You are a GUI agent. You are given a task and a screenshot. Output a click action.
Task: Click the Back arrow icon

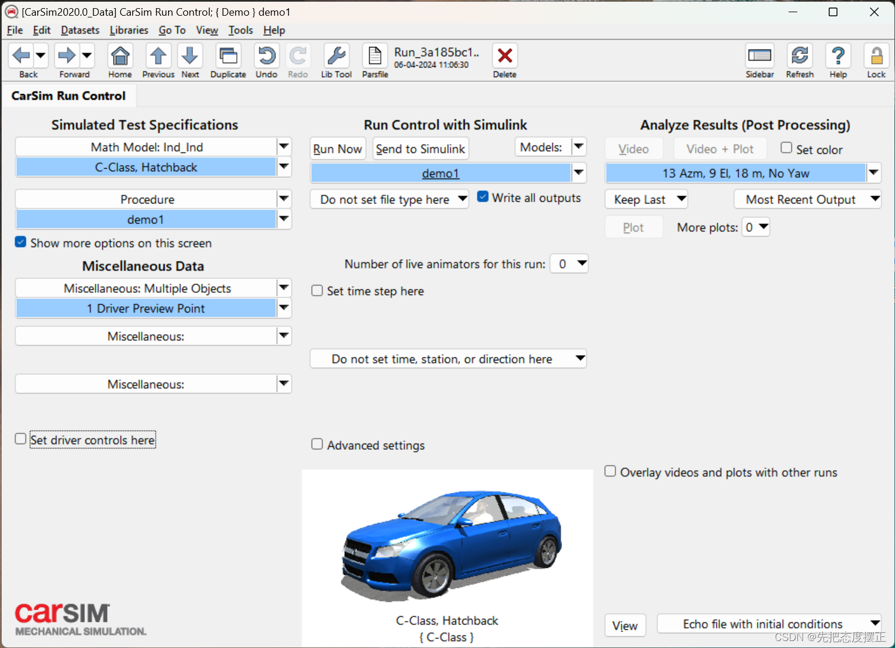[x=22, y=56]
